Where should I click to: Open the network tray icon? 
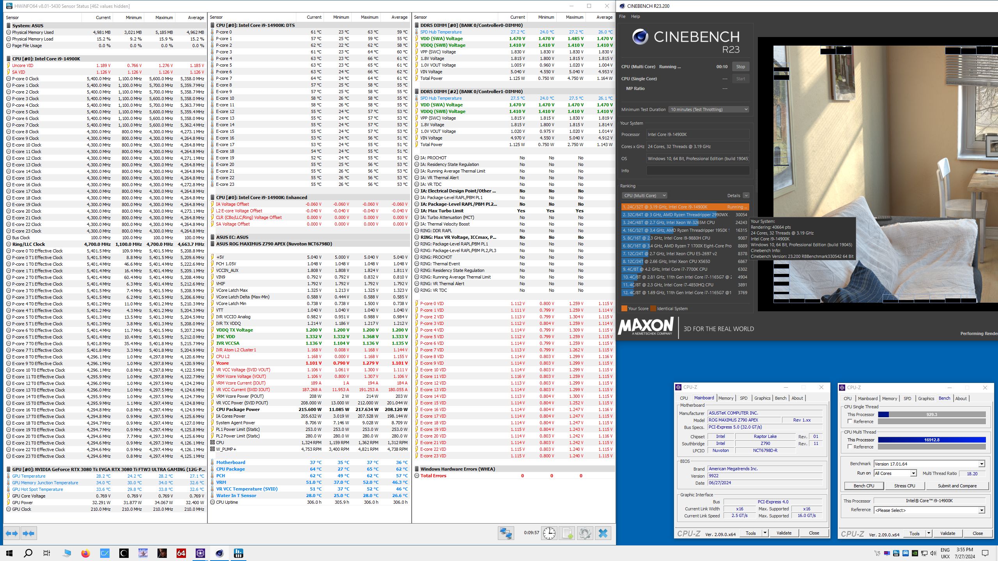coord(924,553)
